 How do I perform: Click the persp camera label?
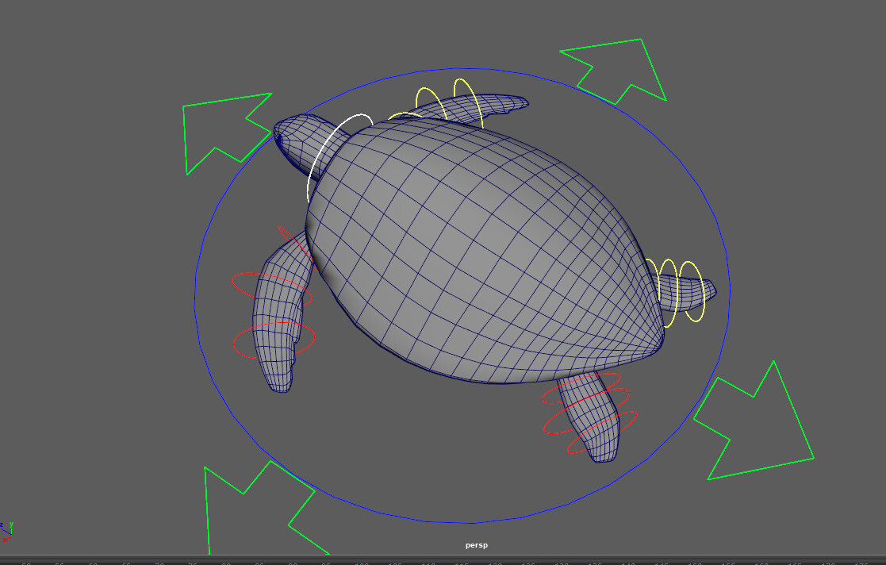pos(477,545)
